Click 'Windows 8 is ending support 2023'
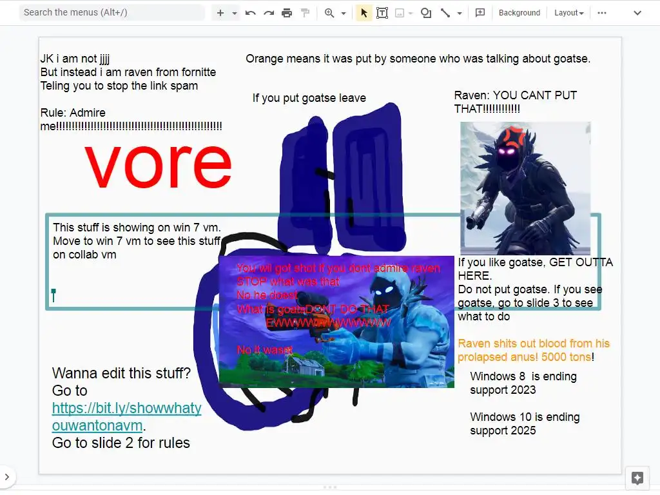The width and height of the screenshot is (660, 495). coord(523,383)
